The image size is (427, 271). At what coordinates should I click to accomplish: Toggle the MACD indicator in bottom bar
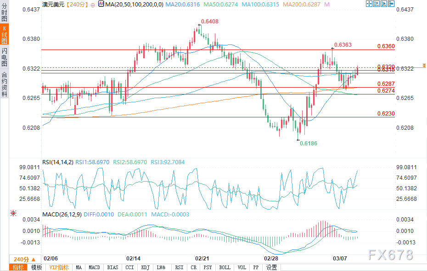click(x=94, y=267)
